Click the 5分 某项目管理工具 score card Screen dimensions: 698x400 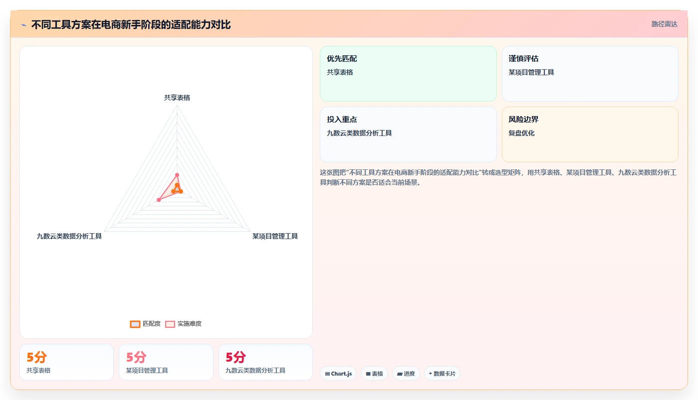166,362
